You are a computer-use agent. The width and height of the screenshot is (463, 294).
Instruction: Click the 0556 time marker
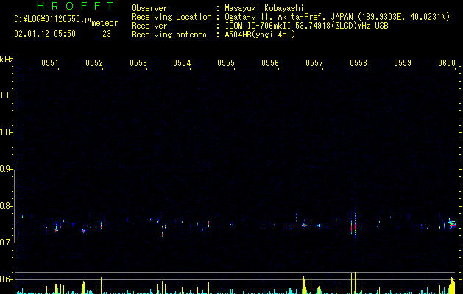(x=270, y=63)
